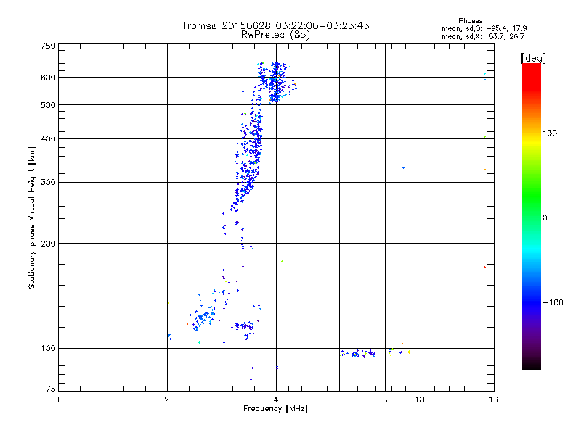Click the y-axis tick label '600'

[x=49, y=78]
